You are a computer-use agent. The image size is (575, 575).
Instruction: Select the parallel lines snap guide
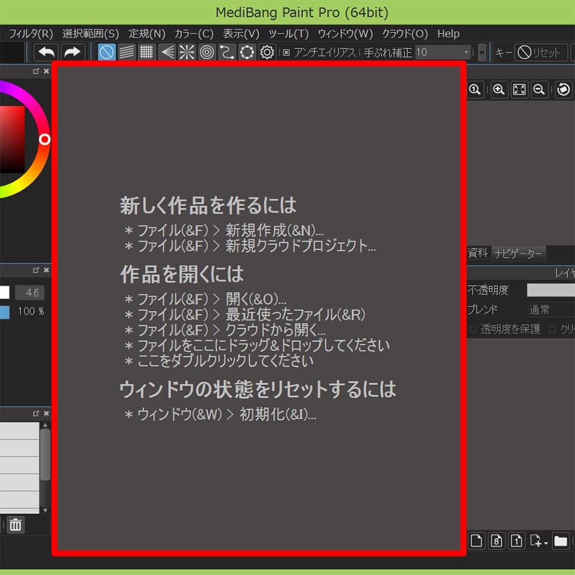pos(127,52)
